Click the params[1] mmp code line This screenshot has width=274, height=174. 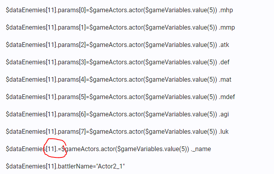point(120,28)
